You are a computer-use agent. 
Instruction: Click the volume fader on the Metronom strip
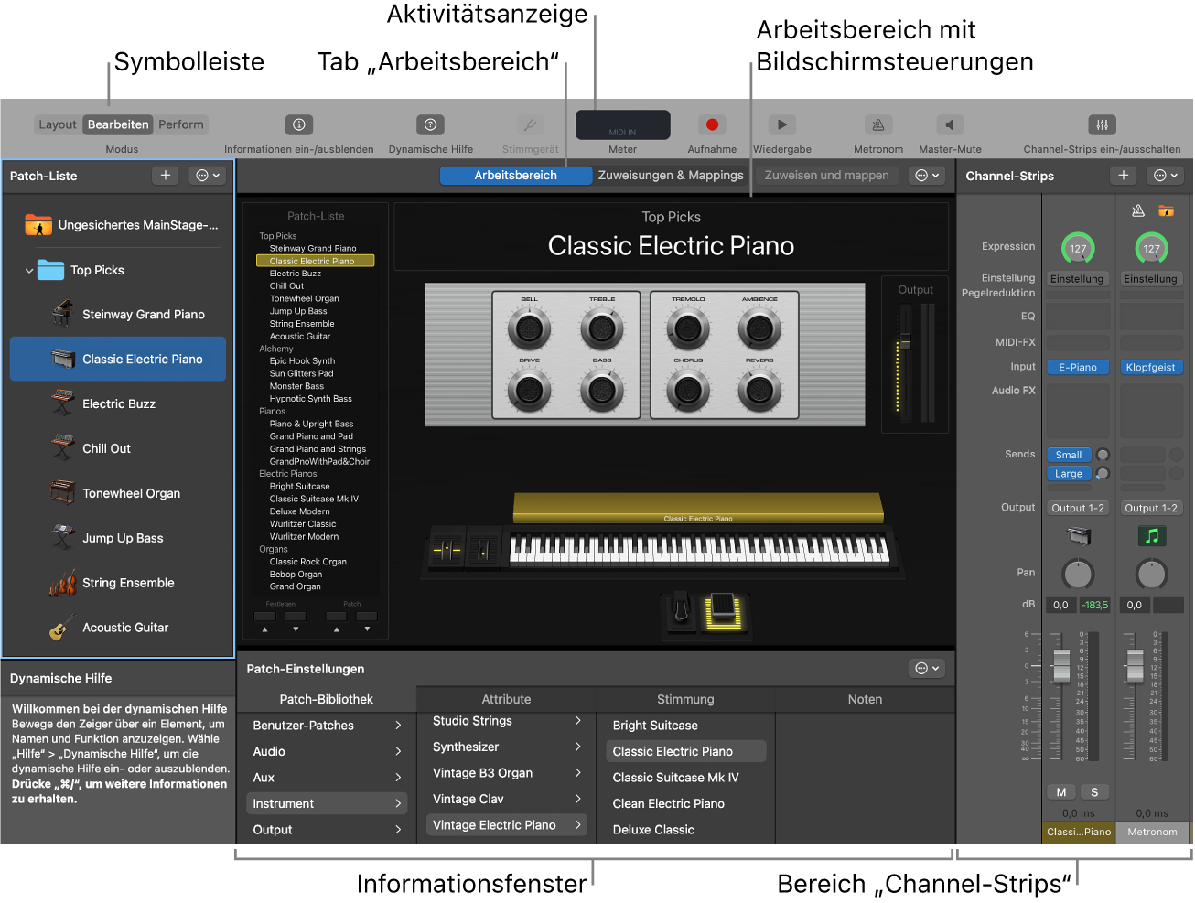(x=1135, y=665)
